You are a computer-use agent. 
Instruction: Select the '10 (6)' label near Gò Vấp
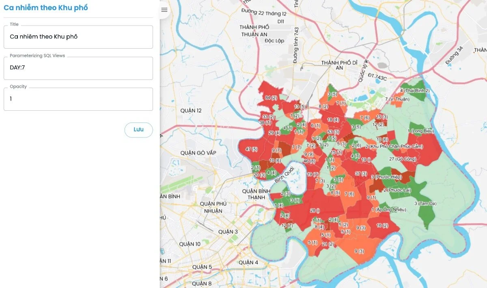pos(275,161)
